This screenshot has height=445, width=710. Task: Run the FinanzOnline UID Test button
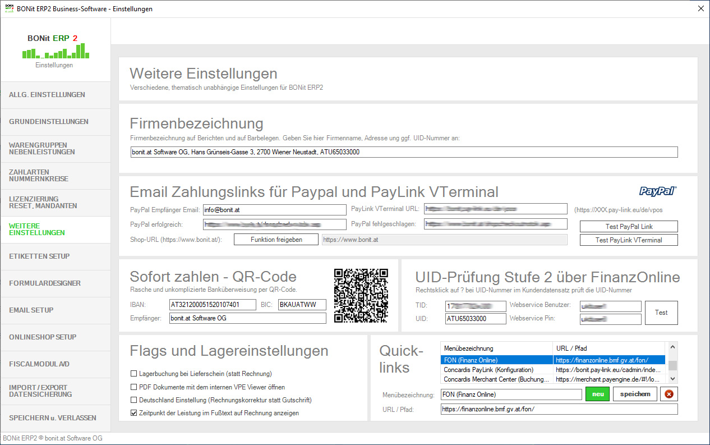pyautogui.click(x=661, y=313)
